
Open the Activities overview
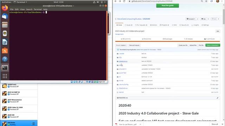point(6,2)
